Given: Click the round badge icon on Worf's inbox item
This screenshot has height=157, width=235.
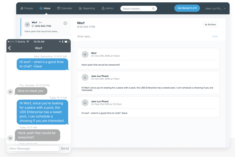Looking at the screenshot, I should click(x=65, y=23).
